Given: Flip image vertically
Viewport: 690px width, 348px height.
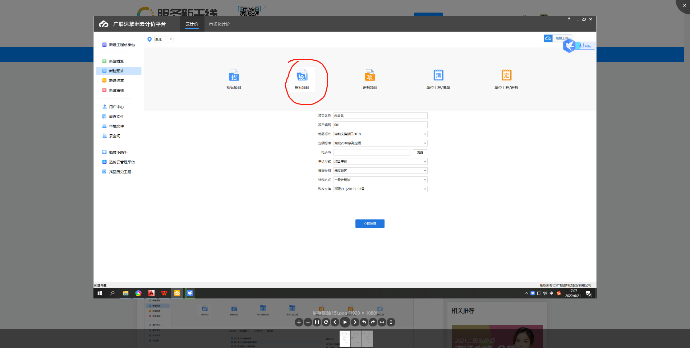Looking at the screenshot, I should pos(391,322).
